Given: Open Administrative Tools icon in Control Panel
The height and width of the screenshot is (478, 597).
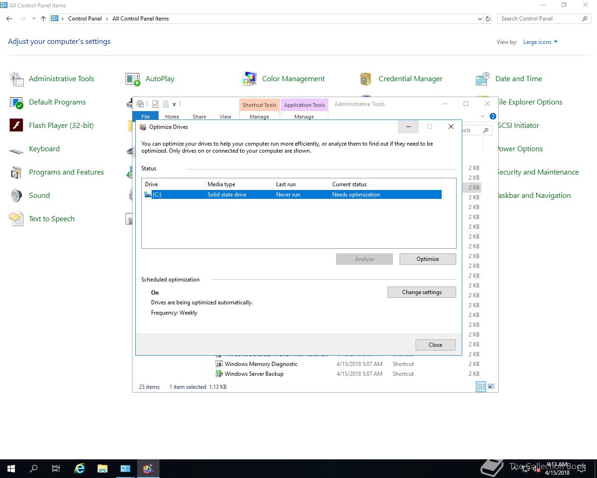Looking at the screenshot, I should click(16, 79).
